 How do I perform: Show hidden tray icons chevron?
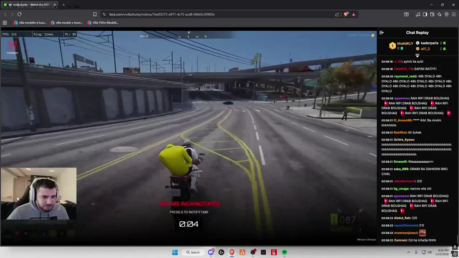408,252
